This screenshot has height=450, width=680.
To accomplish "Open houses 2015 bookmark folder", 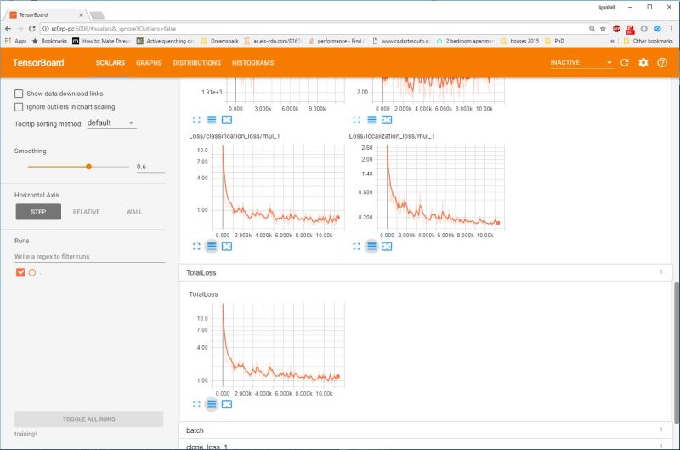I will (x=519, y=41).
